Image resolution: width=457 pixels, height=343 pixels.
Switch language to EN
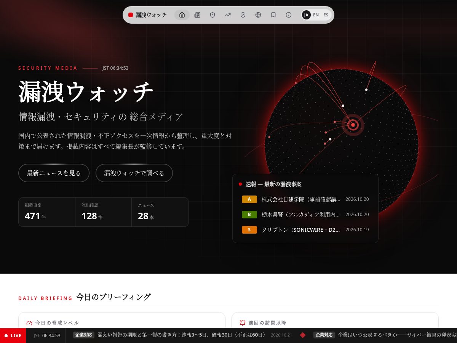point(316,15)
